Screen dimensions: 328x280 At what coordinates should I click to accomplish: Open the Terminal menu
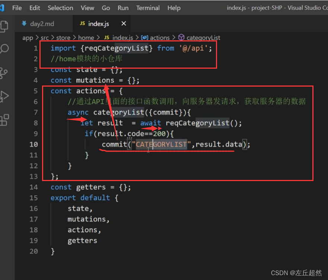coord(148,8)
